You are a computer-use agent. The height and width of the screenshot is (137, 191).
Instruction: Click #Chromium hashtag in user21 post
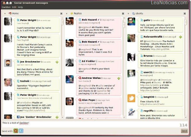tap(165, 80)
